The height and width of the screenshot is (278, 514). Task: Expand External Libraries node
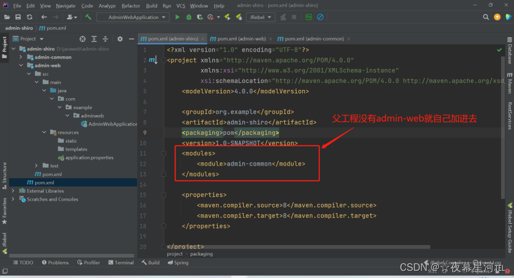(x=13, y=191)
